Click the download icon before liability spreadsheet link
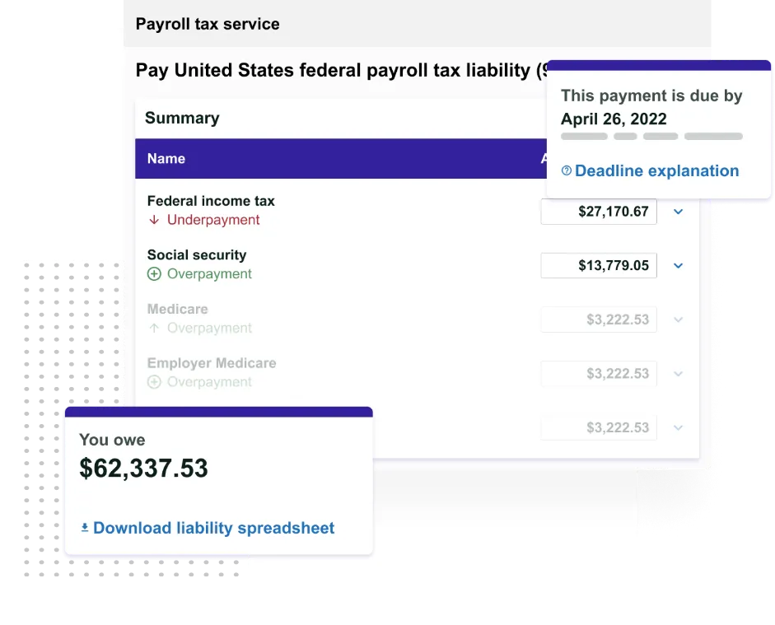This screenshot has height=625, width=775. tap(84, 527)
